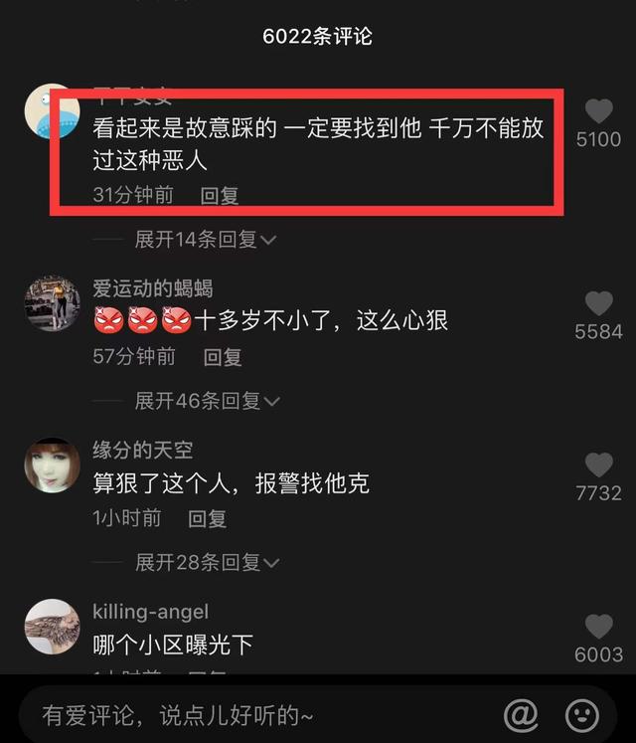Like the comment by 缘分的天空
Viewport: 636px width, 743px height.
point(598,464)
